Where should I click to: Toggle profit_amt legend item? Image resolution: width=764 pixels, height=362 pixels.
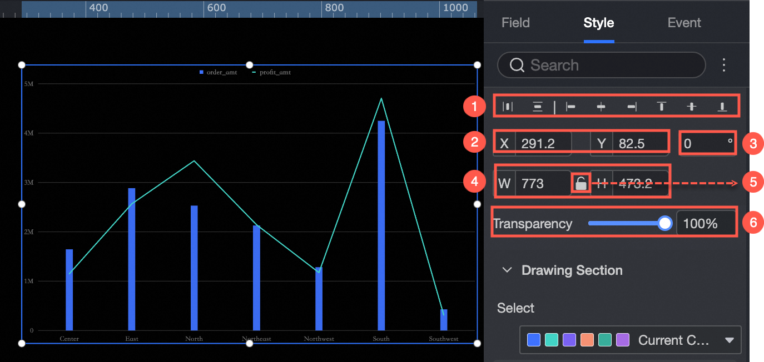(271, 72)
